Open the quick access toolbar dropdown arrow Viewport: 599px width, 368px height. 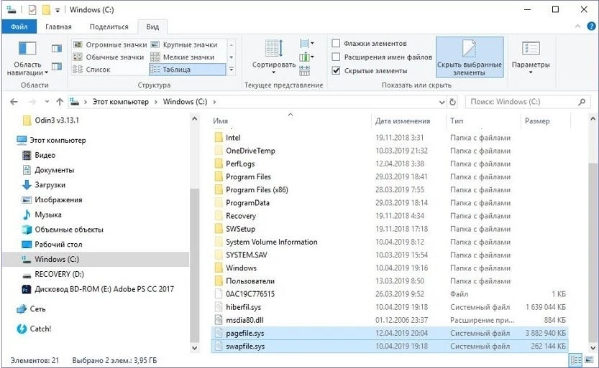click(x=58, y=10)
